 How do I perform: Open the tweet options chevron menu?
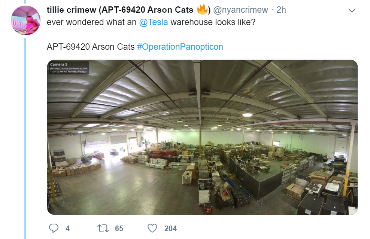(x=352, y=10)
